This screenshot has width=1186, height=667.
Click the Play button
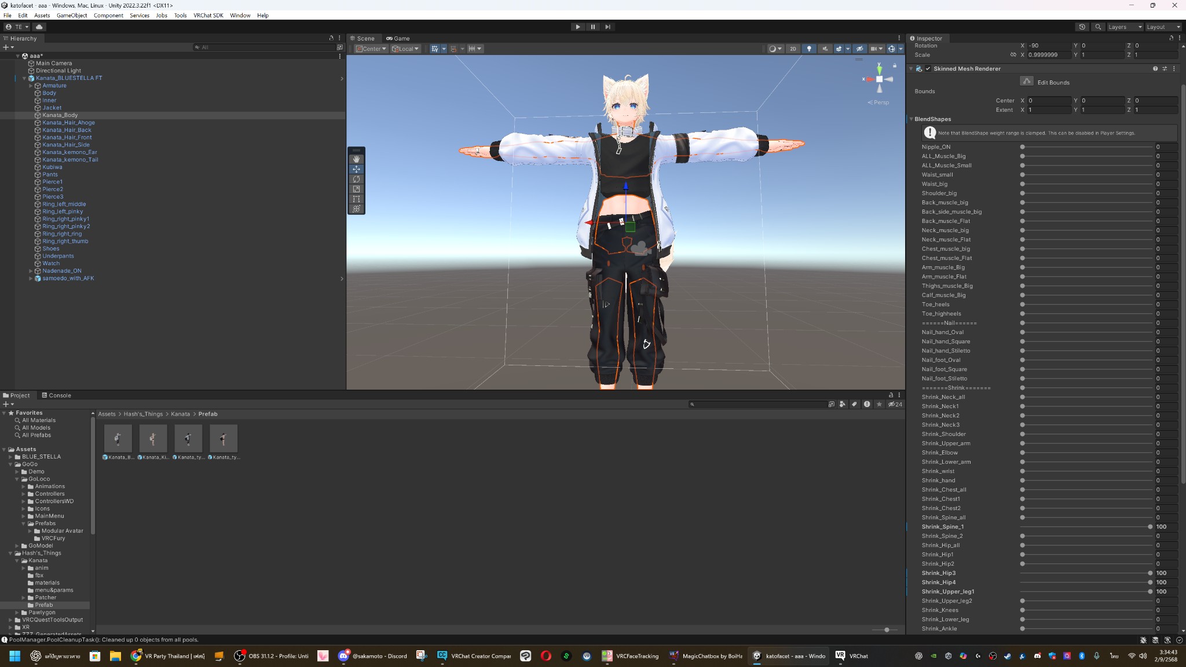click(577, 27)
